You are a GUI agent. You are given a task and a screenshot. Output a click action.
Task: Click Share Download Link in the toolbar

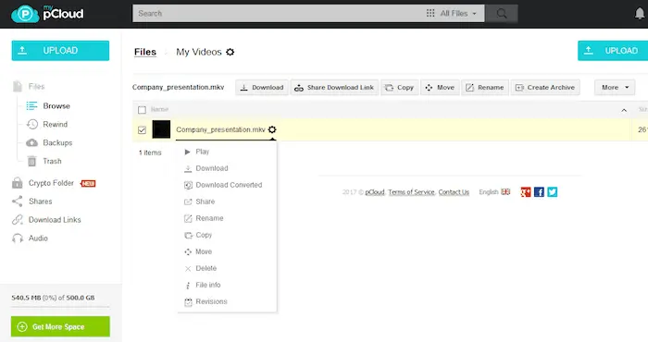(334, 88)
